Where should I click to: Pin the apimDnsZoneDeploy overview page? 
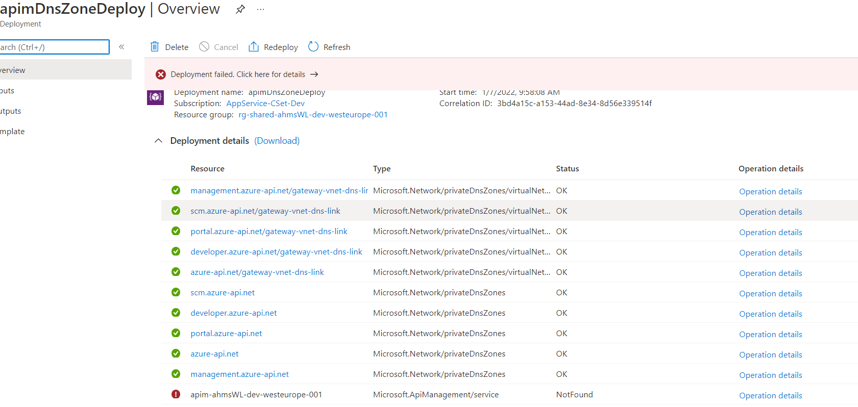pyautogui.click(x=240, y=9)
